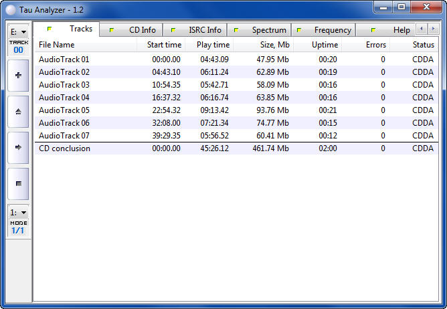
Task: Select AudioTrack 06 in track list
Action: [x=64, y=123]
